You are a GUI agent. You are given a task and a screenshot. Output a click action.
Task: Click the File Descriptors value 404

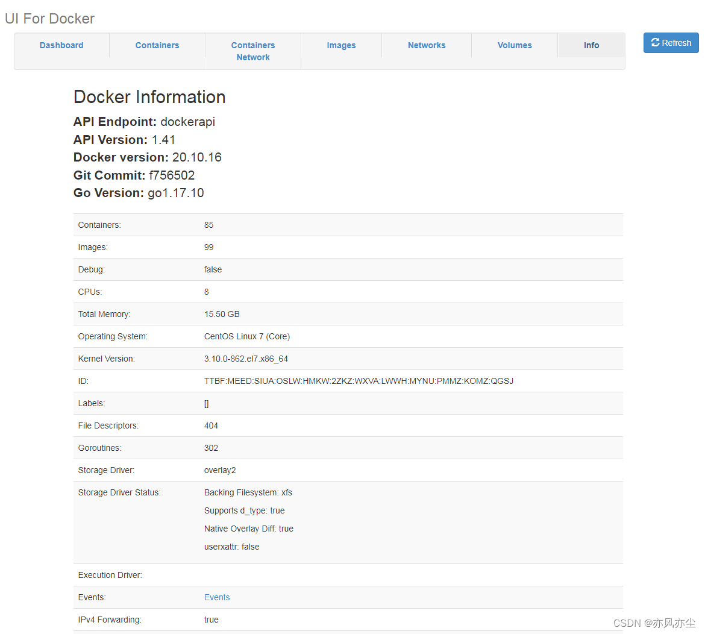tap(211, 425)
